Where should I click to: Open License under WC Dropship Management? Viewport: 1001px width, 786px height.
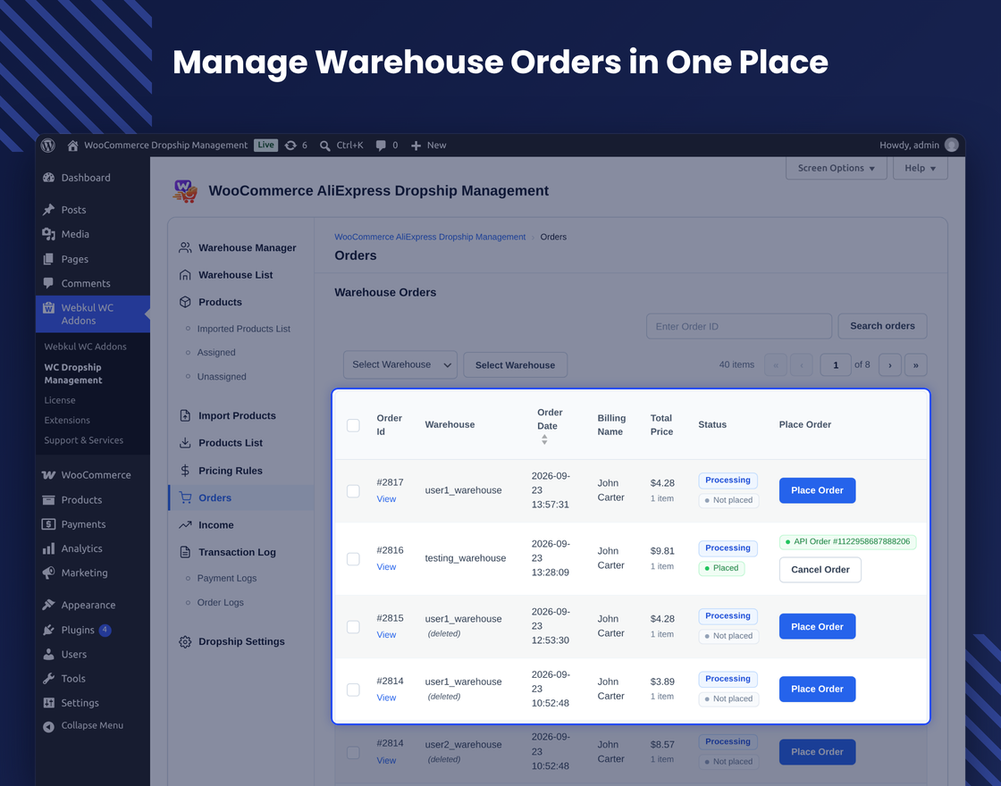[x=60, y=400]
